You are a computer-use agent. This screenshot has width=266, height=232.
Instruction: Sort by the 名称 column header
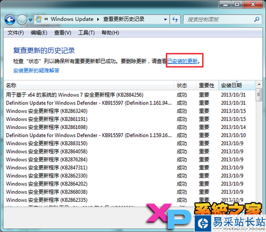pos(89,85)
